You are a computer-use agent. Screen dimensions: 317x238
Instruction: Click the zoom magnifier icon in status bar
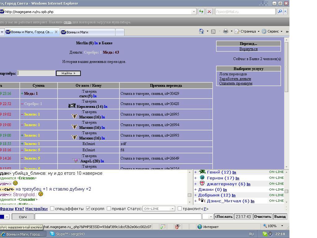click(265, 226)
